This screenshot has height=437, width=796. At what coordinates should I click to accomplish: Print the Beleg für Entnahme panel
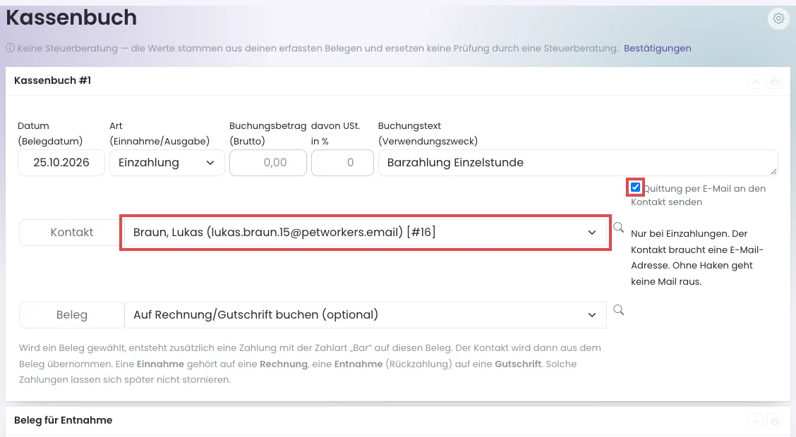click(x=775, y=421)
